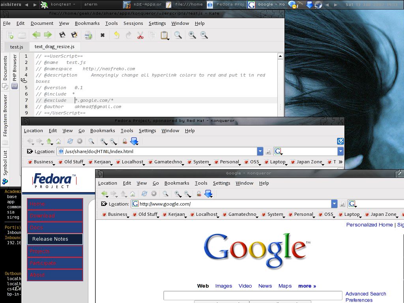Open Document menu in Kate
This screenshot has width=404, height=303.
coord(42,23)
